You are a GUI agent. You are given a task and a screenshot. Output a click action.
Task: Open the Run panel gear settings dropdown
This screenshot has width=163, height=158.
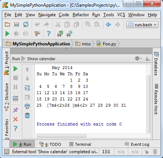tap(138, 58)
